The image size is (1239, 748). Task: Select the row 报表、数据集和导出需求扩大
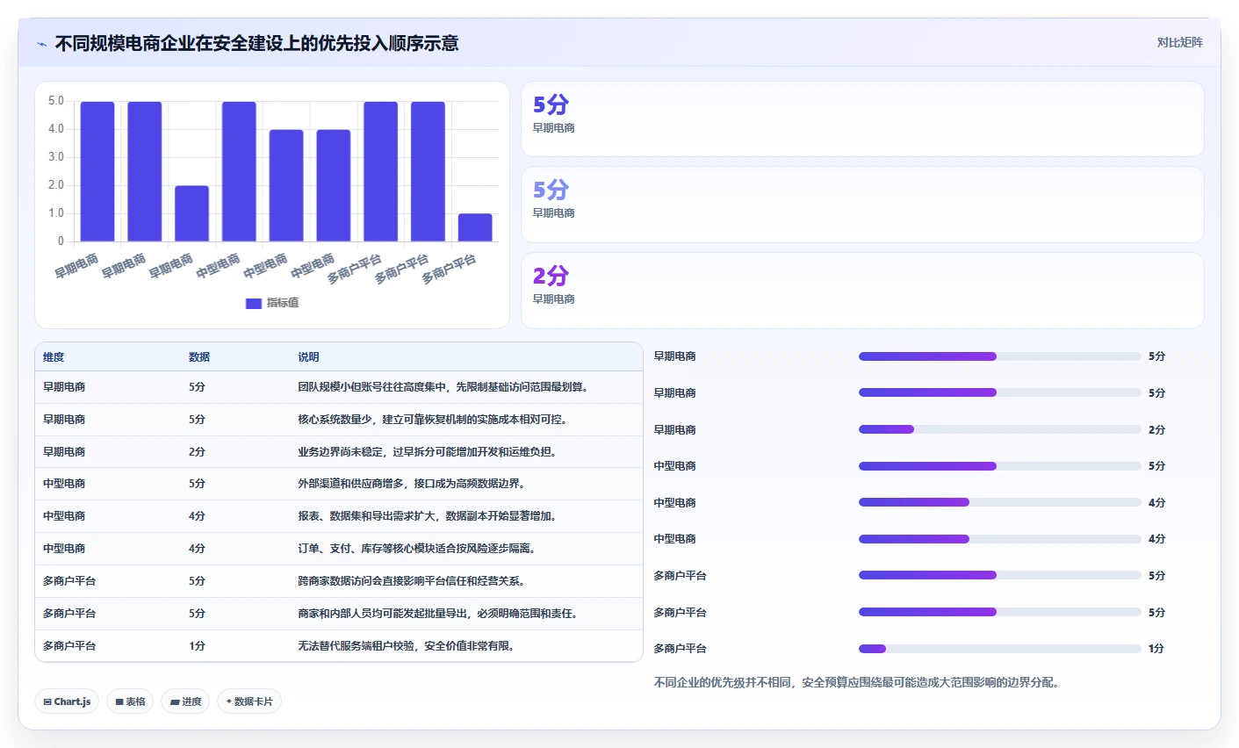coord(339,516)
